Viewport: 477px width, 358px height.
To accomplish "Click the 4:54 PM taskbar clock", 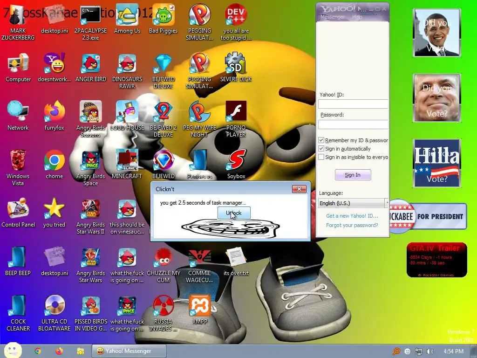I will (x=453, y=351).
